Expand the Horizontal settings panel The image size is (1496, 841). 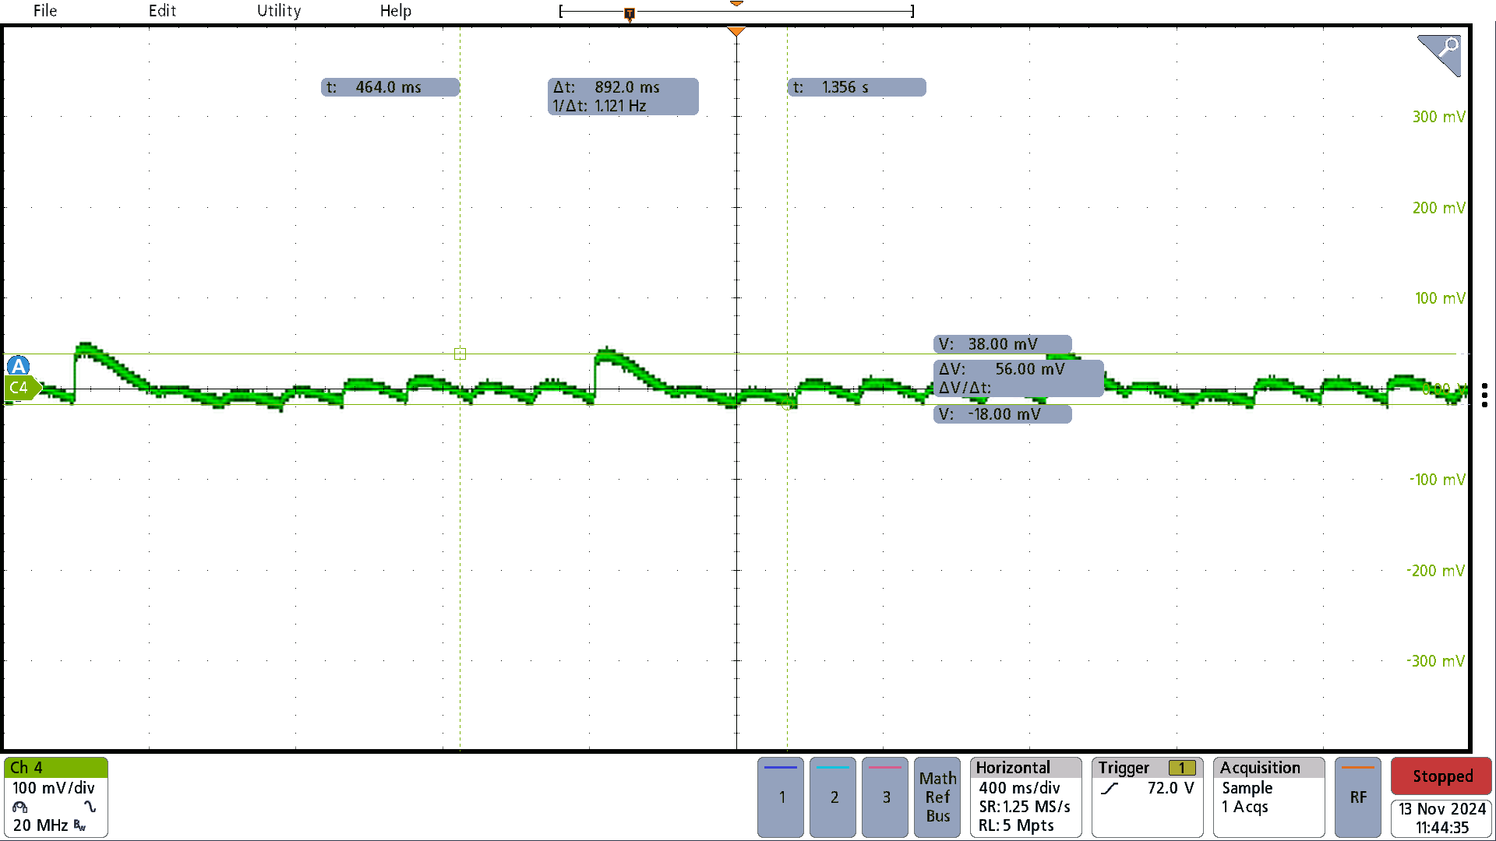click(1028, 796)
